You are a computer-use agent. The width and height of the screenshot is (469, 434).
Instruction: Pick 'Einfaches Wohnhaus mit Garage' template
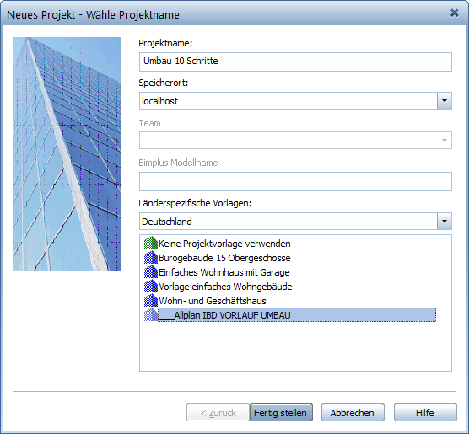(x=224, y=272)
